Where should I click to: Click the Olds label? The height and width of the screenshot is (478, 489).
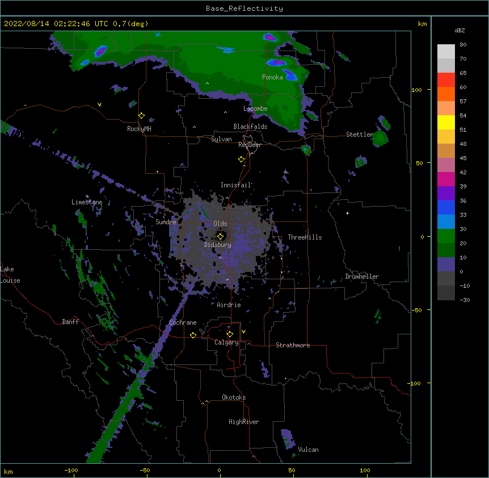[220, 224]
